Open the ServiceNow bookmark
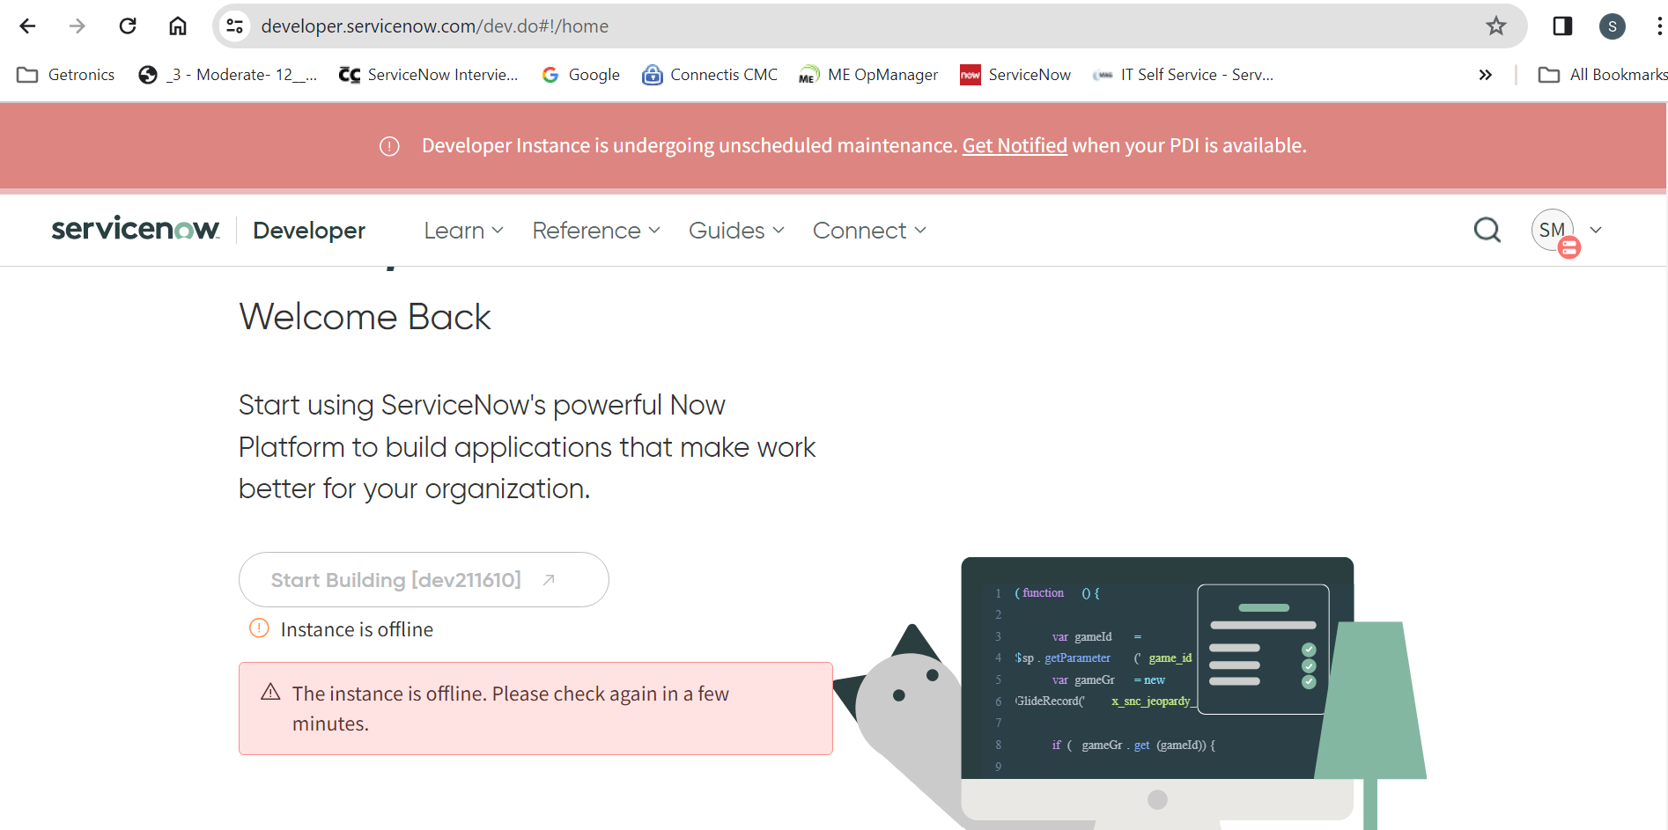 [x=1015, y=75]
